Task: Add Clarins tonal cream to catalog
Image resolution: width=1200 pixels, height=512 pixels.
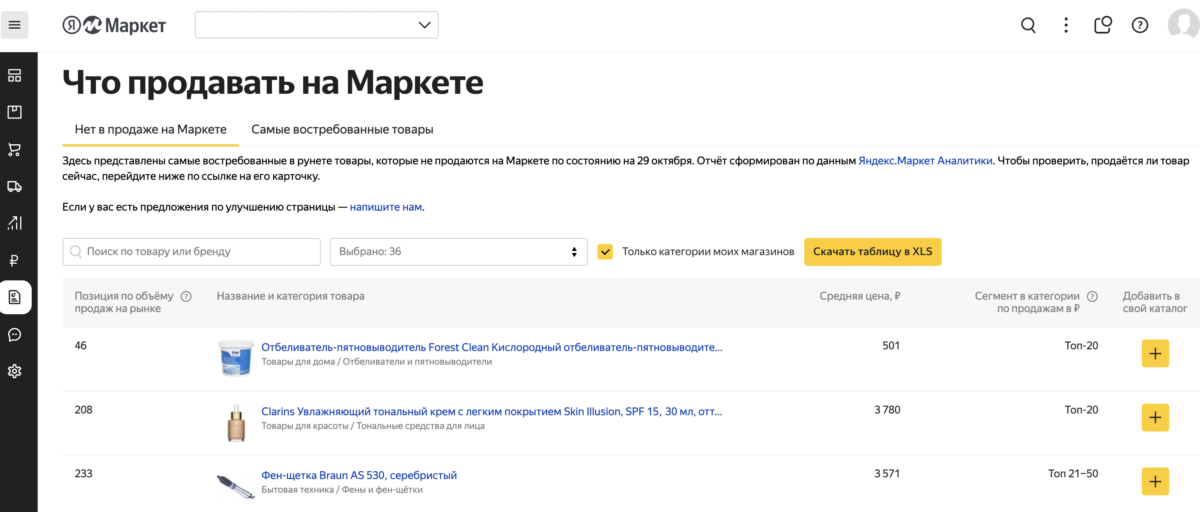Action: pyautogui.click(x=1155, y=417)
